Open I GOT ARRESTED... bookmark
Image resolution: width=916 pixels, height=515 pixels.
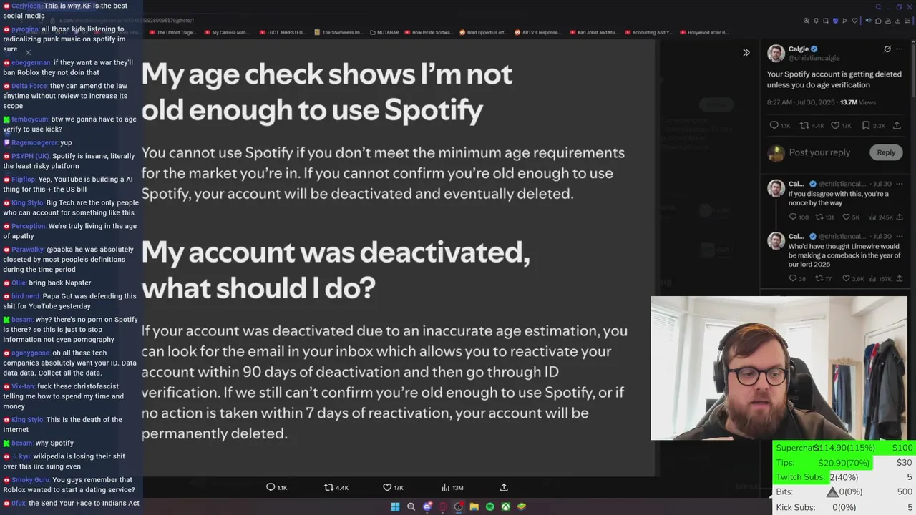coord(282,32)
